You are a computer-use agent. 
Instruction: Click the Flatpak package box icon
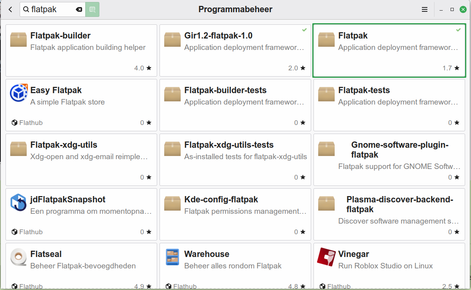(326, 39)
